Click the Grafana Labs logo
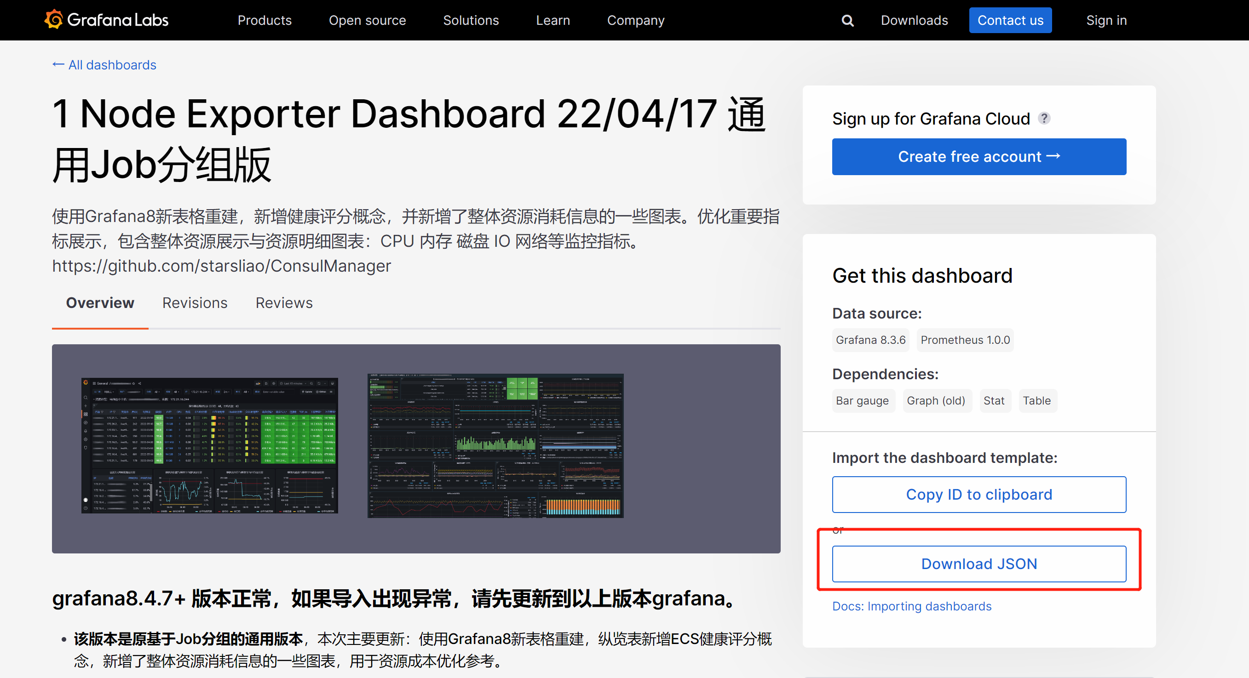 tap(106, 20)
